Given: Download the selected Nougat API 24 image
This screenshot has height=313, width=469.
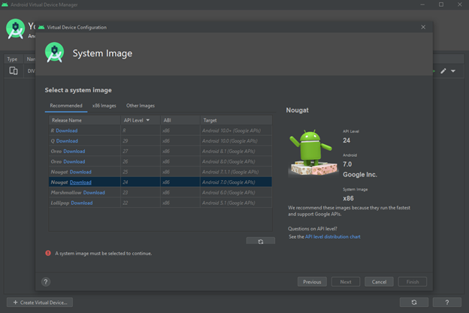Looking at the screenshot, I should coord(80,182).
